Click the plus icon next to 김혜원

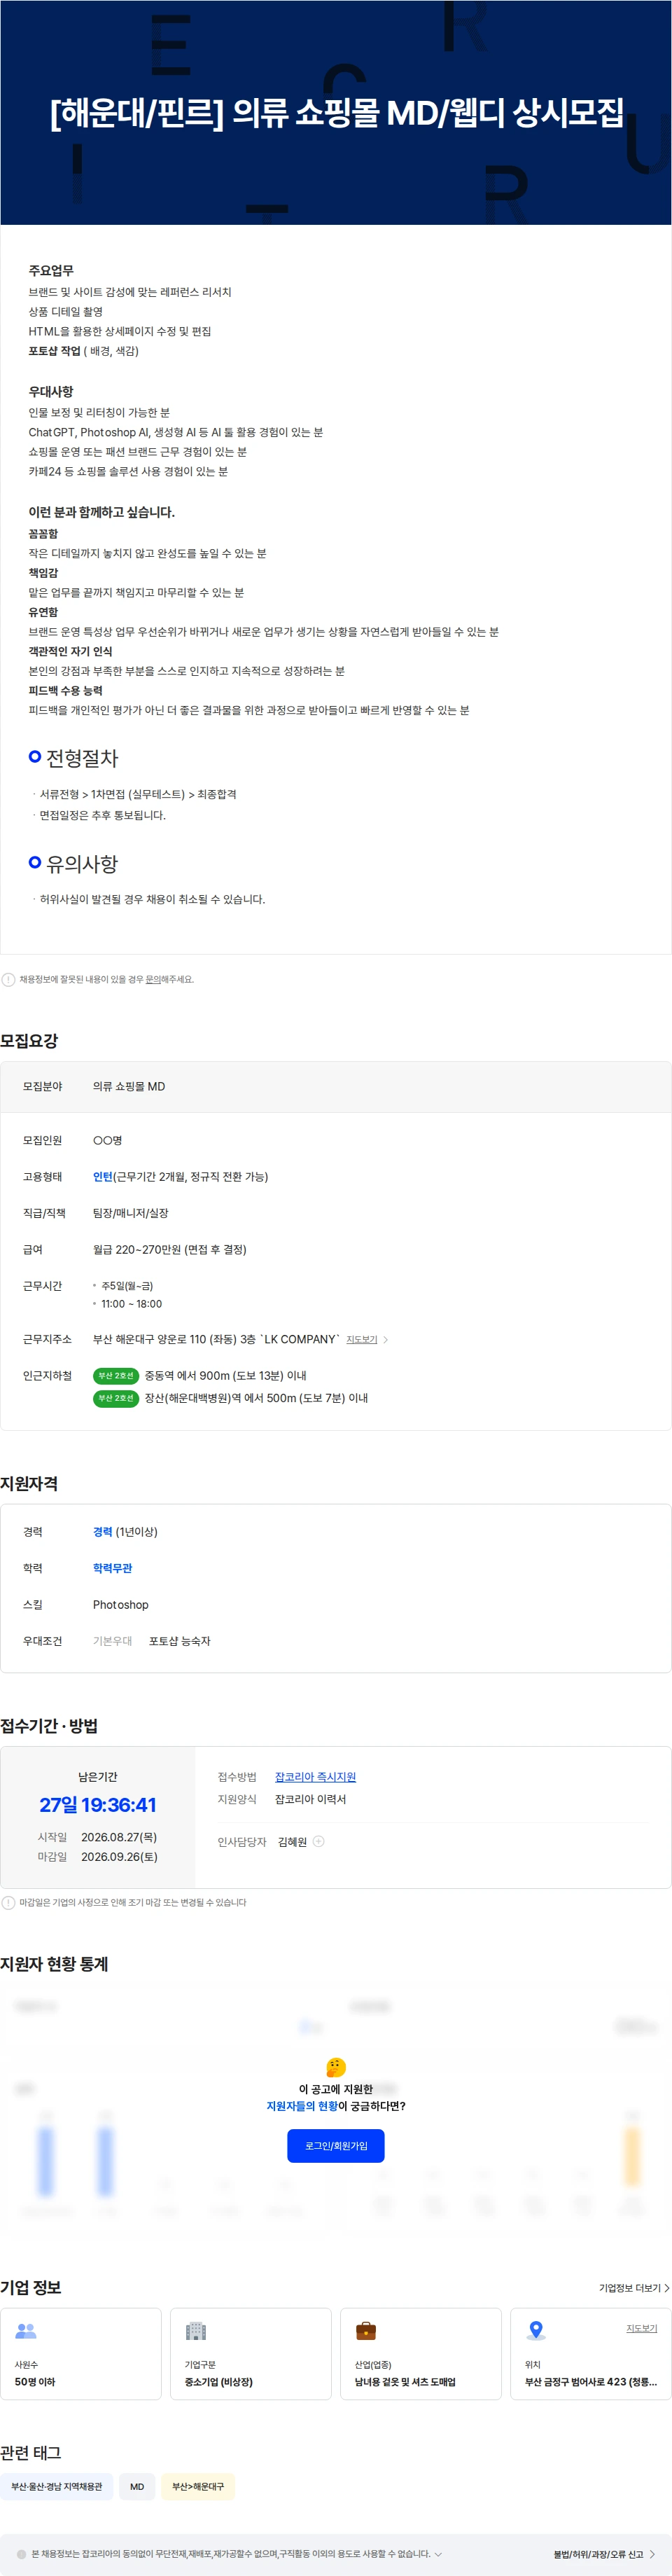318,1841
